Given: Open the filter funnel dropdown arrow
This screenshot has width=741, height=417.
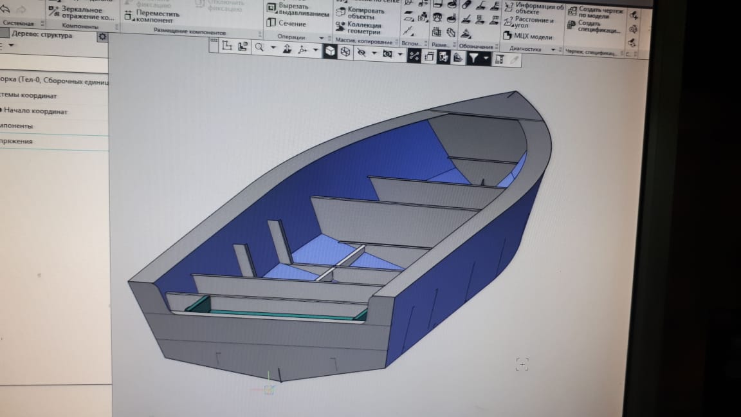Looking at the screenshot, I should tap(486, 58).
